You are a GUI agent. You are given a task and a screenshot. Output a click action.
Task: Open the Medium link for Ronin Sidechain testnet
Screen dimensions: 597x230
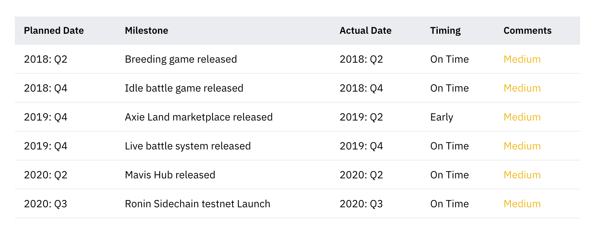pos(522,204)
